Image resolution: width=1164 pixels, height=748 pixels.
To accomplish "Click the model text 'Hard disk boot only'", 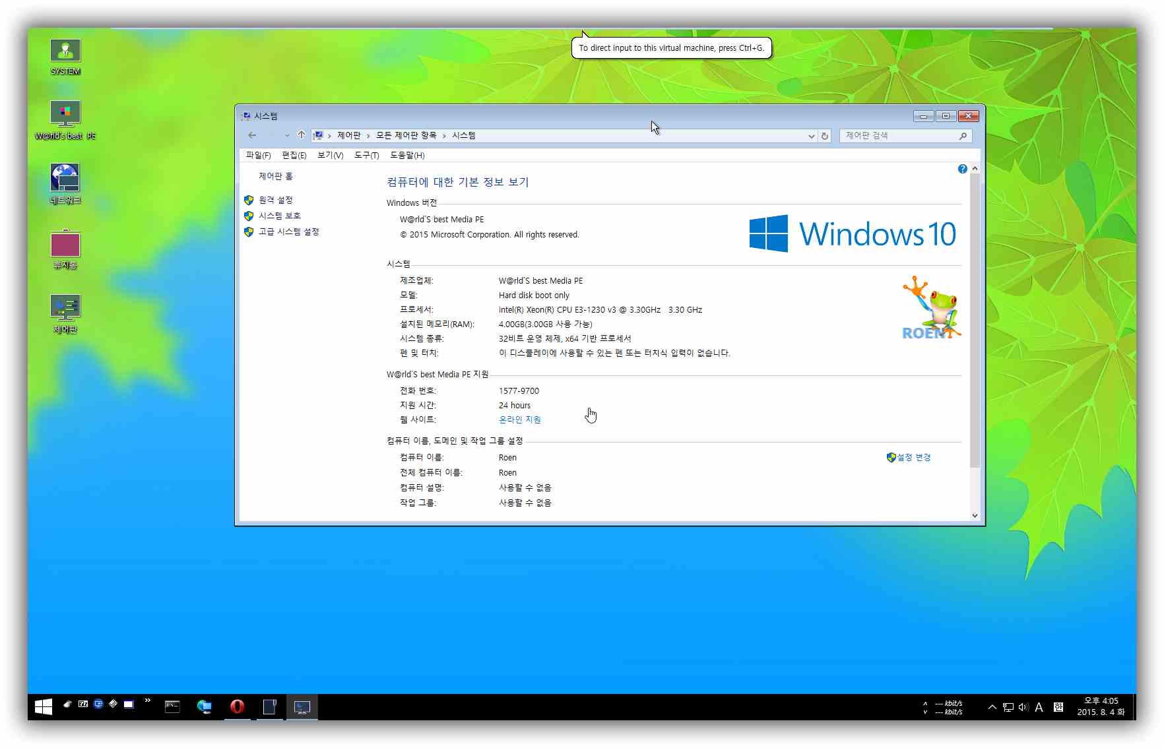I will pyautogui.click(x=534, y=295).
